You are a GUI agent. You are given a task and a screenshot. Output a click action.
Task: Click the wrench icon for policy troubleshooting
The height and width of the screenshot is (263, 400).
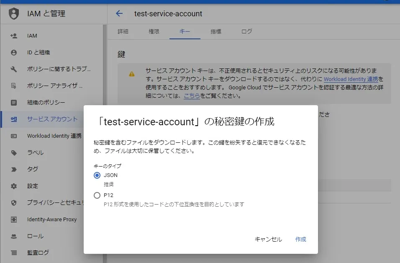pyautogui.click(x=14, y=69)
